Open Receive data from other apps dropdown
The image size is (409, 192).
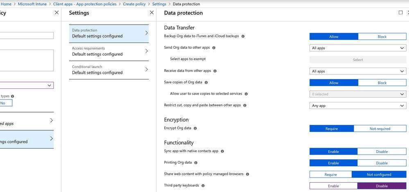[x=358, y=71]
